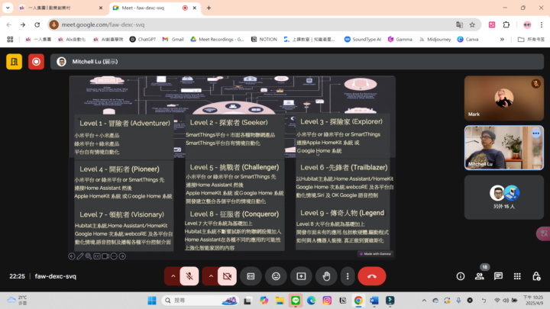Open the emoji reactions button
550x309 pixels.
pyautogui.click(x=276, y=276)
